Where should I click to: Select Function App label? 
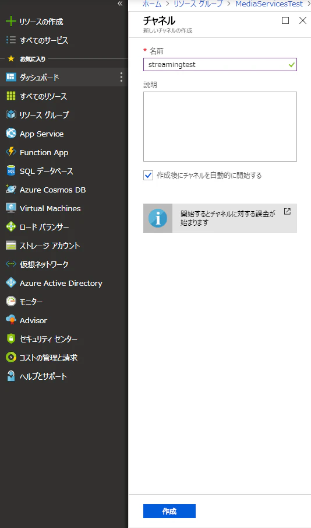tap(44, 152)
